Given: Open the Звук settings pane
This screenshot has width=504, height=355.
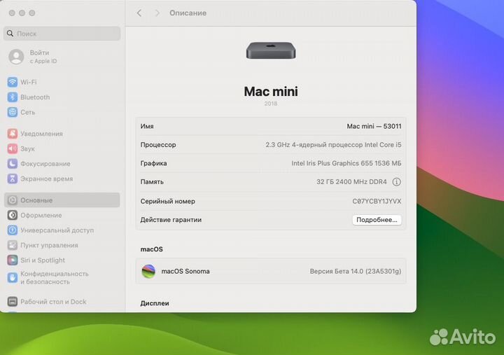Looking at the screenshot, I should point(62,148).
